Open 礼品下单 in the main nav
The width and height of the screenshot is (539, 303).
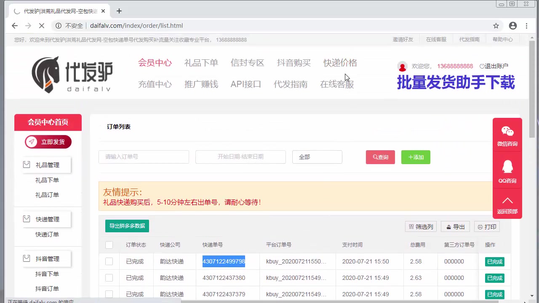tap(201, 63)
